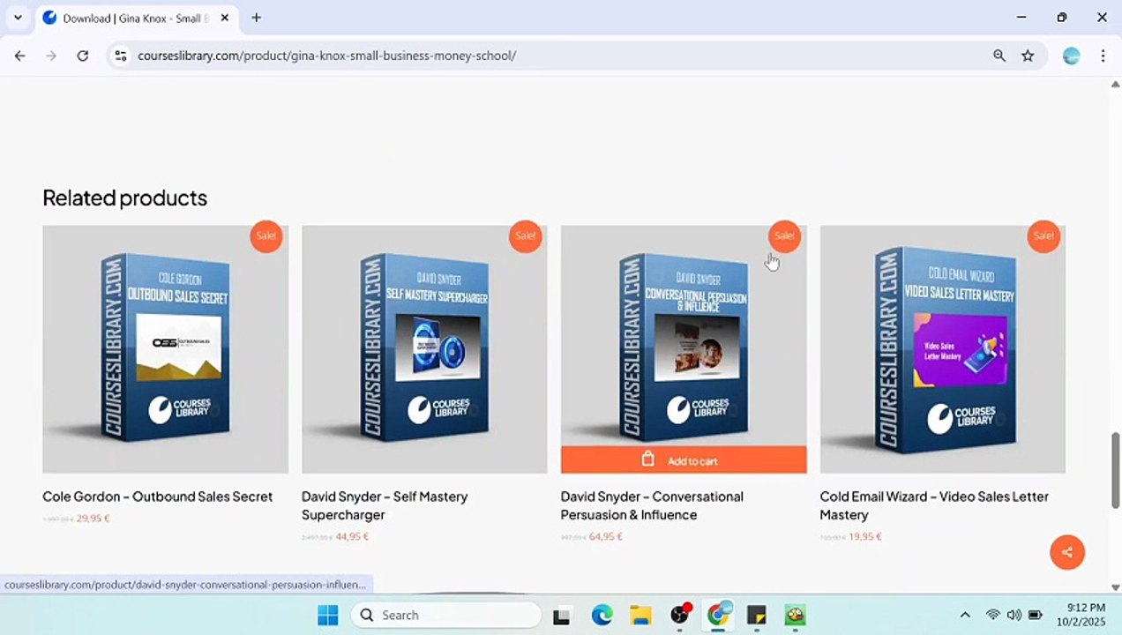Viewport: 1122px width, 635px height.
Task: Click the orange share floating button
Action: (1067, 552)
